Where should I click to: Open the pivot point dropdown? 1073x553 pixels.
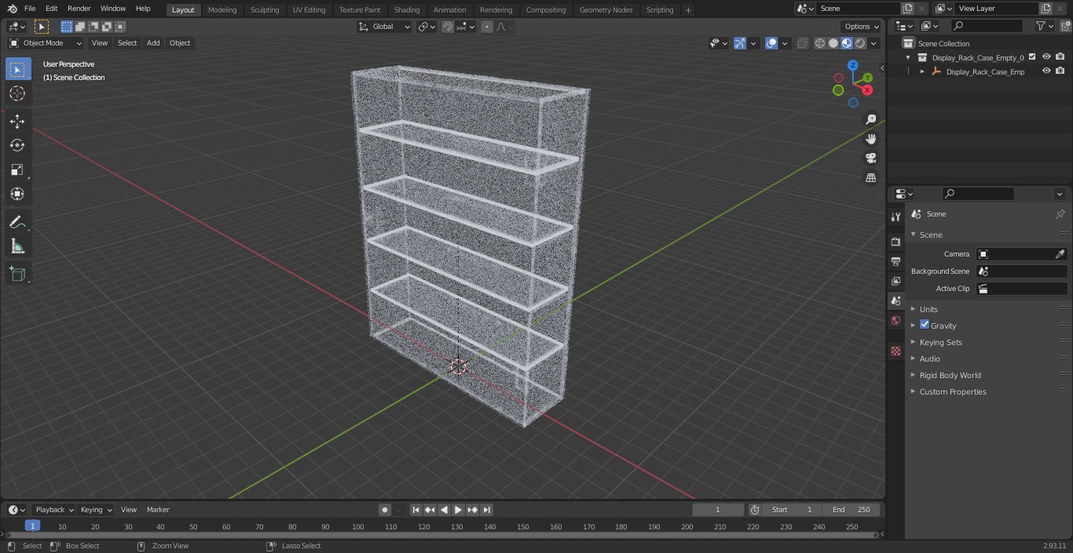(427, 27)
